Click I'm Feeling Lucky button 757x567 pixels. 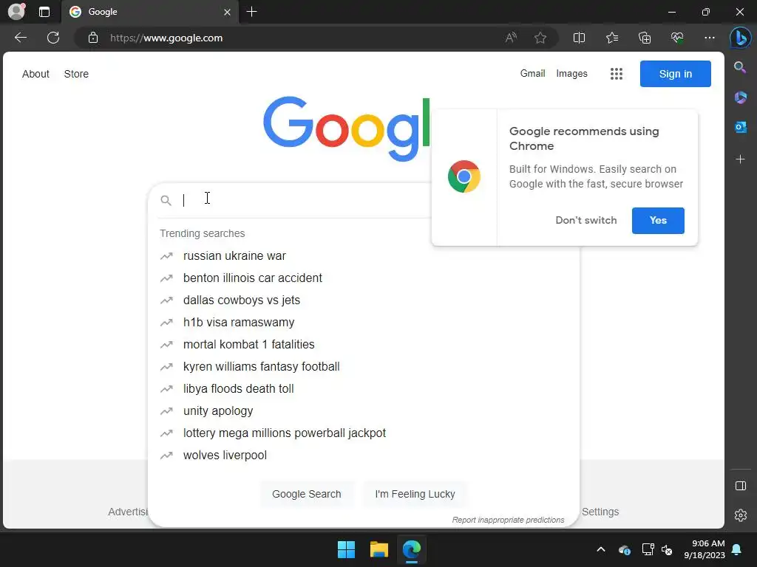tap(415, 494)
